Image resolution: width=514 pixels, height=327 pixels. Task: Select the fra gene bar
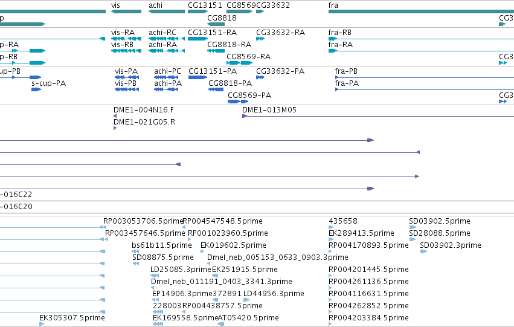point(421,11)
